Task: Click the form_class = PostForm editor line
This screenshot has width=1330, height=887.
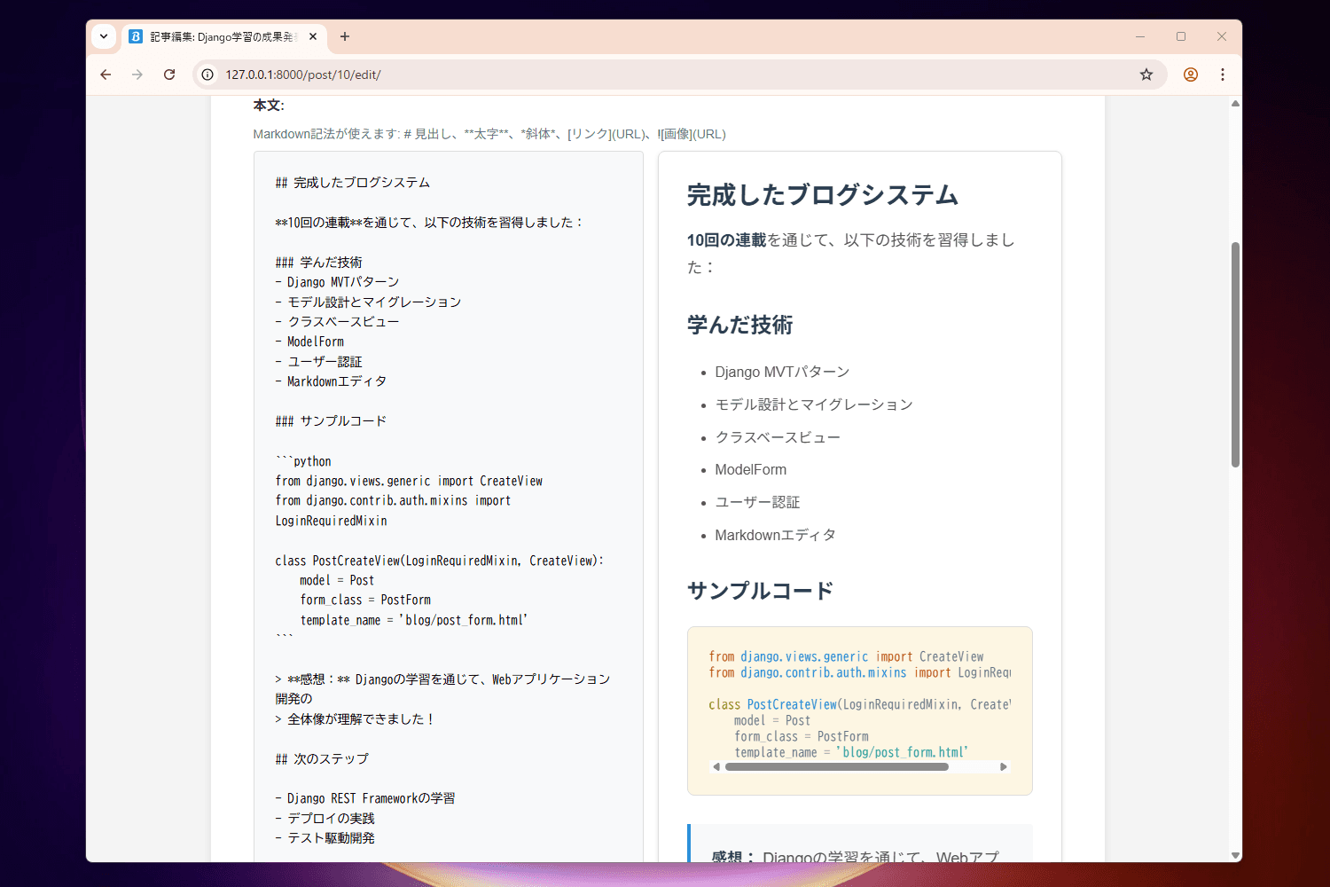Action: pyautogui.click(x=365, y=600)
